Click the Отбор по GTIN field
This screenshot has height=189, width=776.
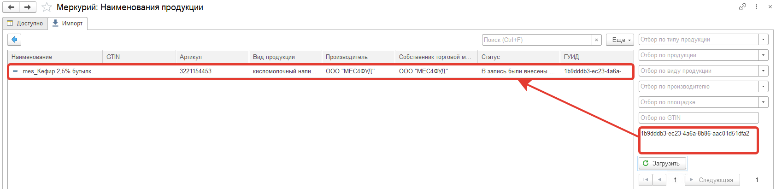[698, 118]
